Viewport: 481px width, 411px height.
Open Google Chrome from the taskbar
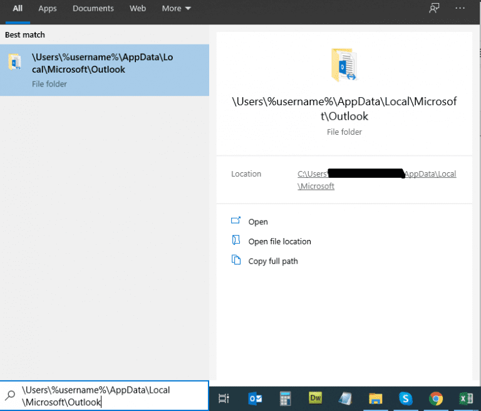436,398
